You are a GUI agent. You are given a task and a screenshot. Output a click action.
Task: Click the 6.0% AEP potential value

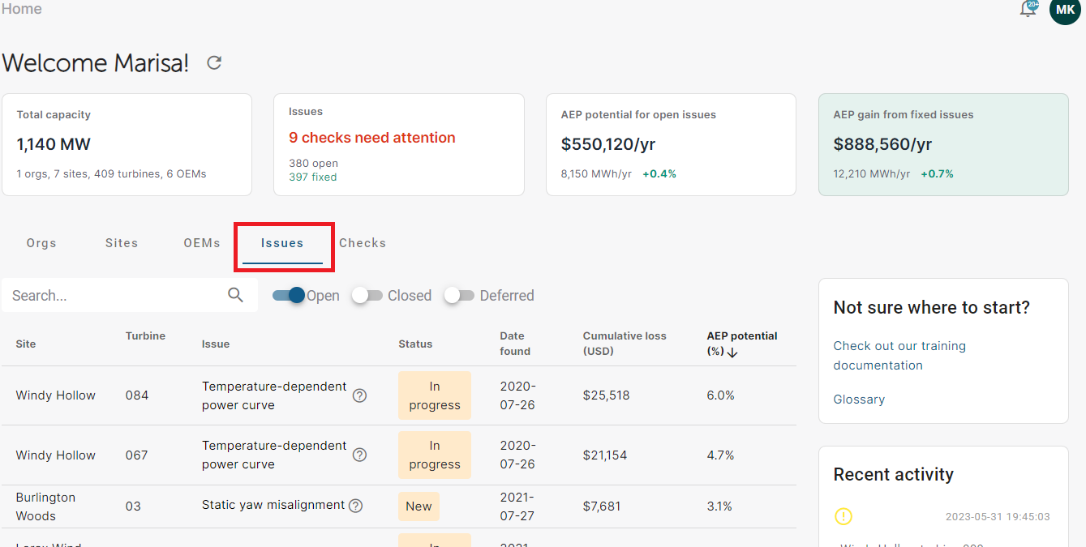(x=721, y=395)
